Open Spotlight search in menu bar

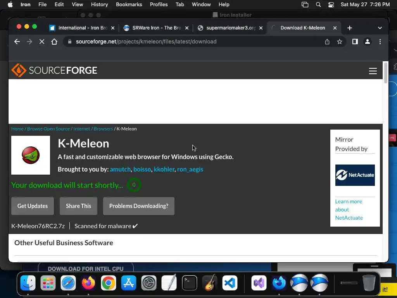(x=318, y=5)
